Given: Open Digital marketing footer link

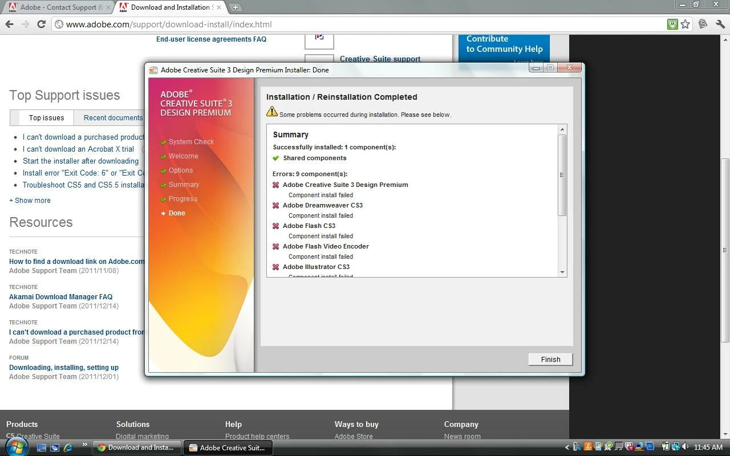Looking at the screenshot, I should [x=142, y=437].
